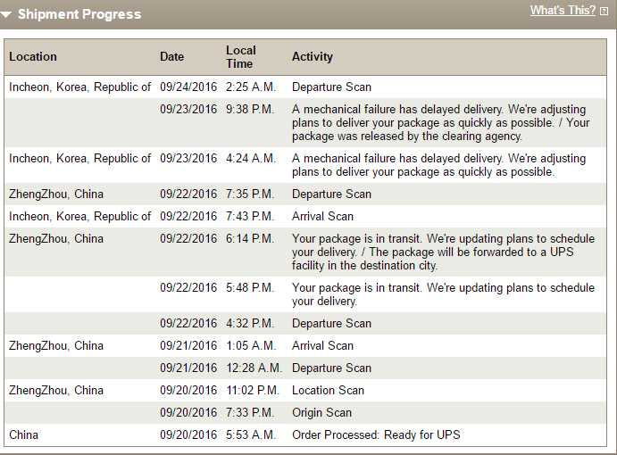Select the Activity column header
This screenshot has width=617, height=455.
tap(313, 57)
